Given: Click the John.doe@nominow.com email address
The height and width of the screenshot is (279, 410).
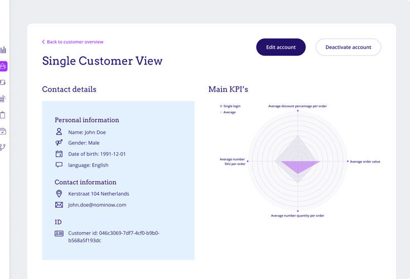Looking at the screenshot, I should tap(97, 205).
